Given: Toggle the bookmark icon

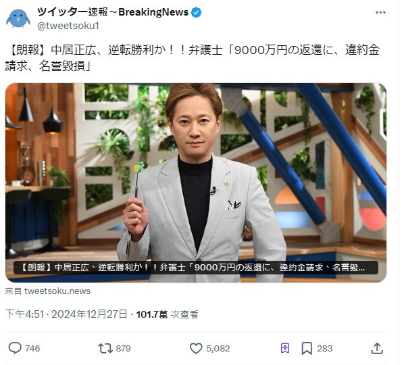Looking at the screenshot, I should click(x=307, y=349).
